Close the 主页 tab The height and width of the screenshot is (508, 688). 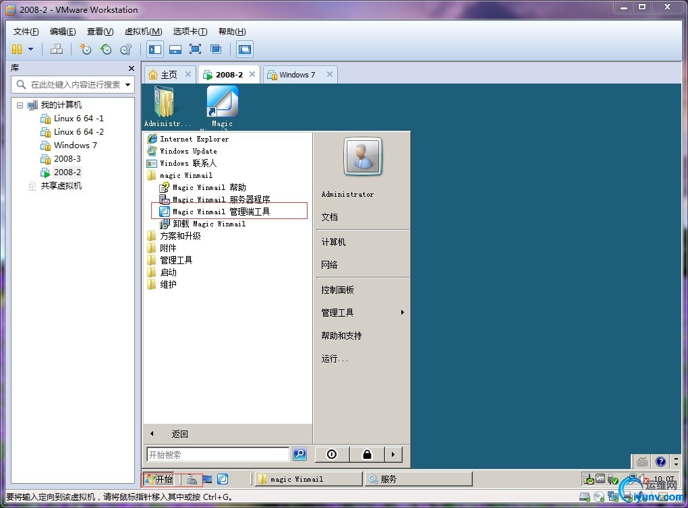(188, 74)
